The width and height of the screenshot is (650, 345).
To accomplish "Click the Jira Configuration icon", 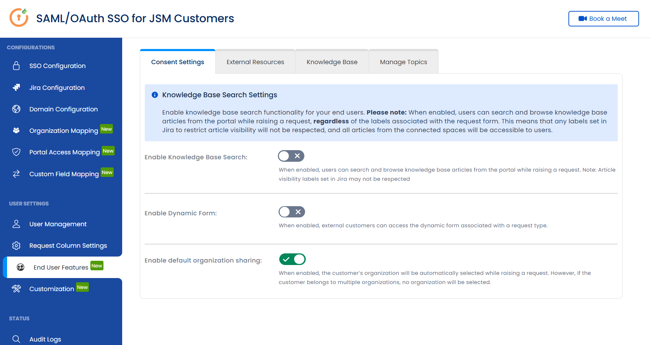I will tap(16, 87).
